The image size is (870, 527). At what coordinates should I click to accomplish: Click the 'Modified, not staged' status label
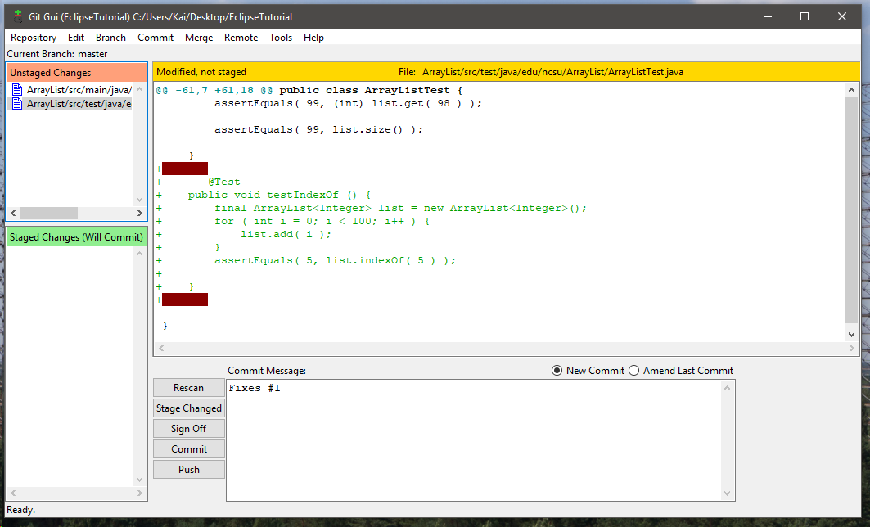[201, 72]
